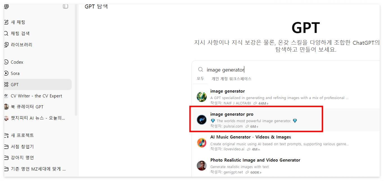Open AI Music Generator - Videos & Images

251,137
